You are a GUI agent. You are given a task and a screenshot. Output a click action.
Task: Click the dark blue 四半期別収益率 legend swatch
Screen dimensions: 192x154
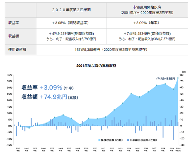tap(128, 140)
